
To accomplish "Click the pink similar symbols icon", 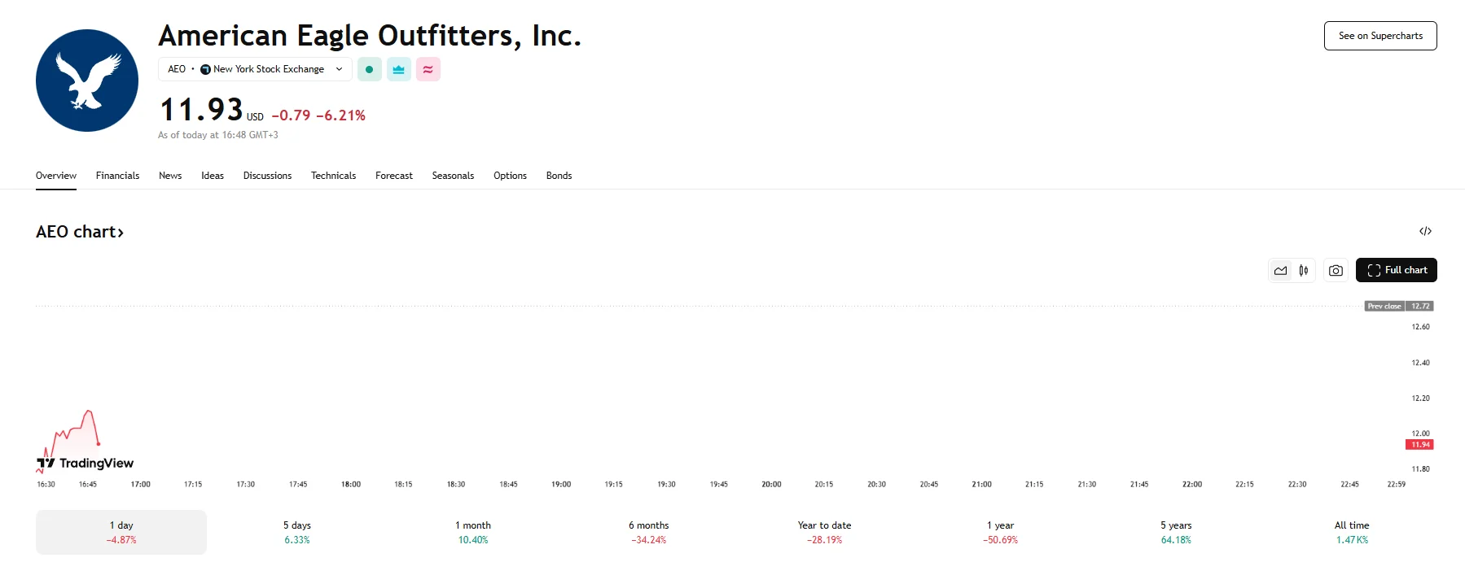I will pyautogui.click(x=428, y=69).
